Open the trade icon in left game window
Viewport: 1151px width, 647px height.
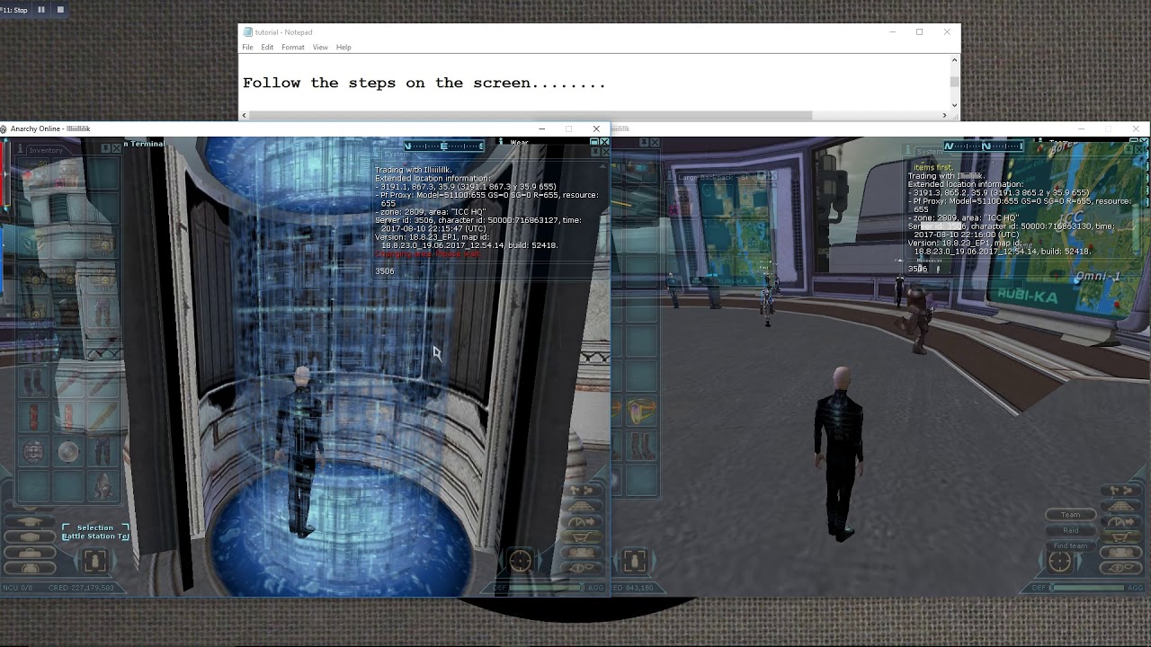coord(583,492)
